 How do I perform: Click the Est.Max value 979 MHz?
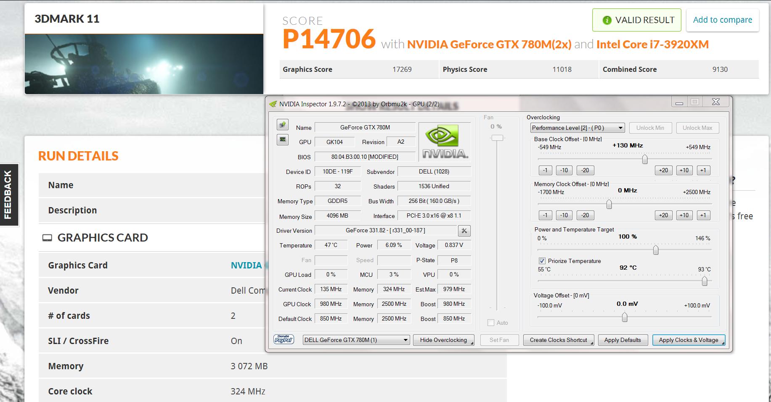point(454,289)
